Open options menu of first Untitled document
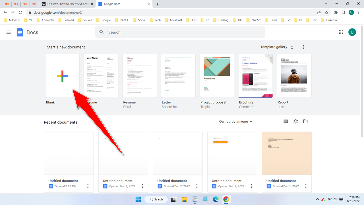 coord(88,186)
